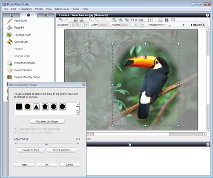Open the Transform menu
Viewport: 213px width, 178px height.
tap(26, 9)
